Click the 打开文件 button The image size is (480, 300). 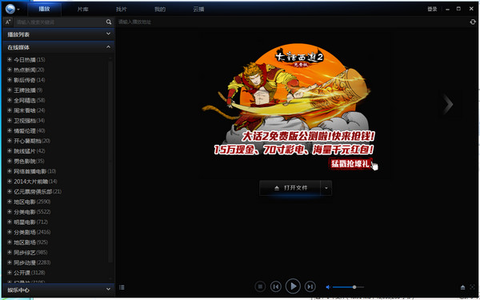pos(290,188)
